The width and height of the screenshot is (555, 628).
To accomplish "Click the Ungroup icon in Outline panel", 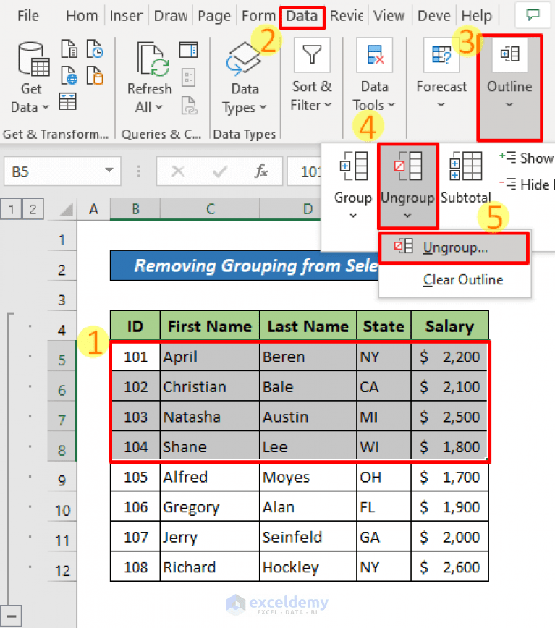I will (x=407, y=166).
